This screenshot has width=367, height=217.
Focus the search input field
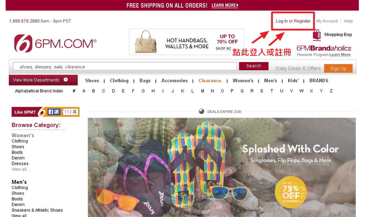125,66
